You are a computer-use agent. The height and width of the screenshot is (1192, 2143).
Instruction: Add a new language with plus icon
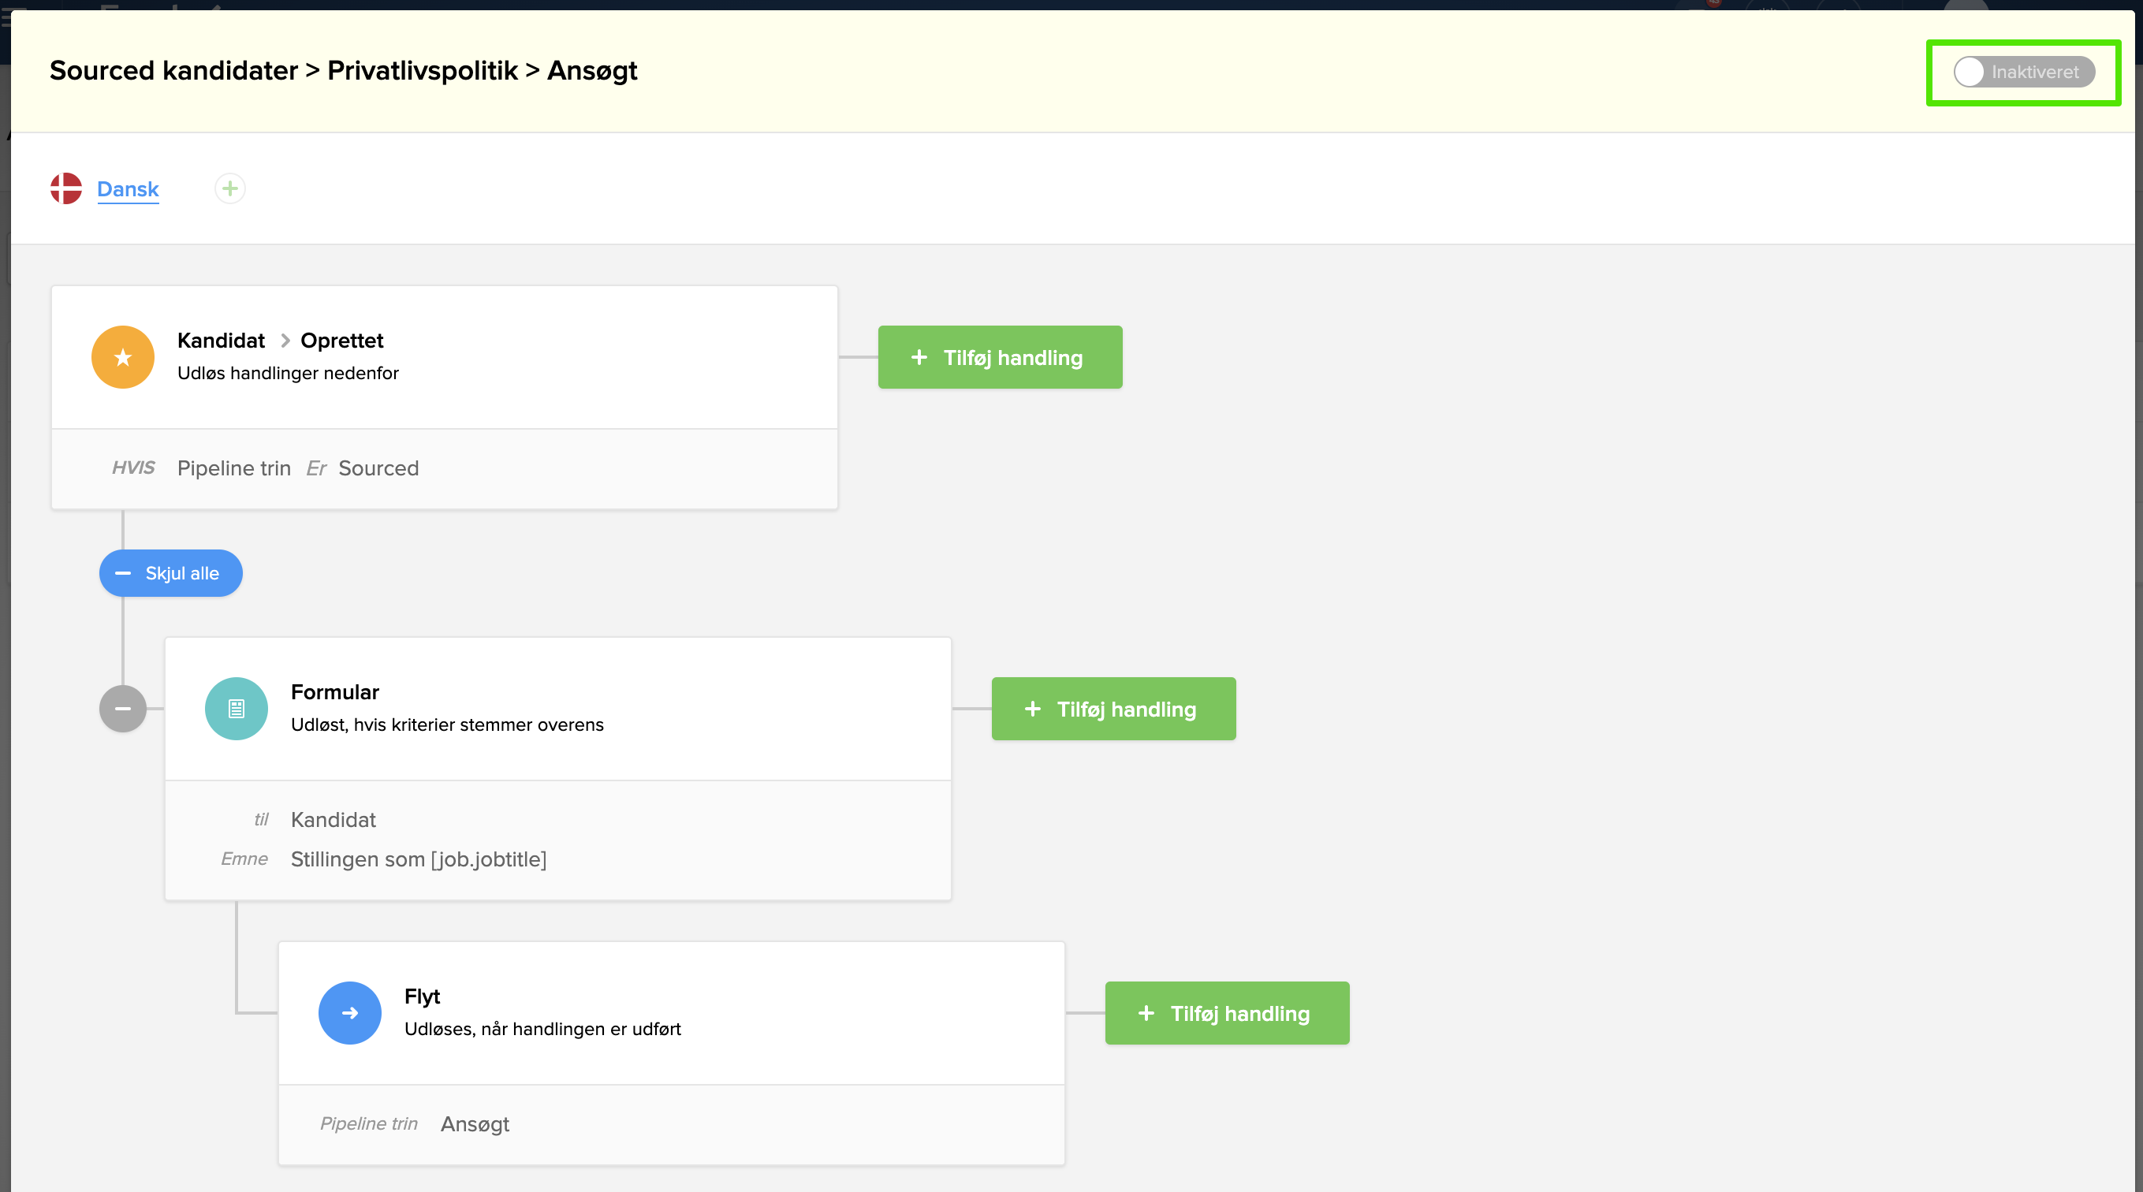(x=229, y=189)
